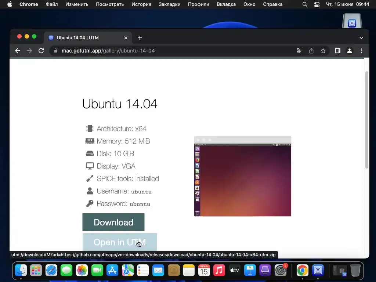Click the forward navigation arrow

tap(29, 51)
